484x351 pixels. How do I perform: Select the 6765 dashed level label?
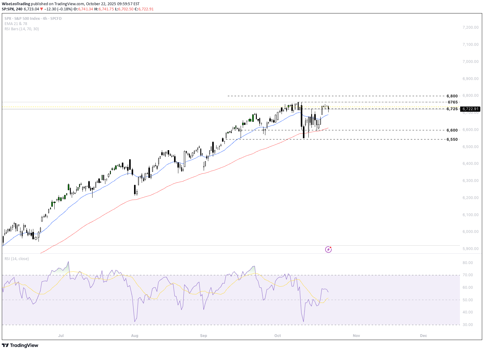tap(453, 102)
